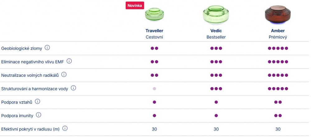Image resolution: width=311 pixels, height=138 pixels.
Task: Show Podpora imunity info tooltip icon
Action: coord(39,115)
